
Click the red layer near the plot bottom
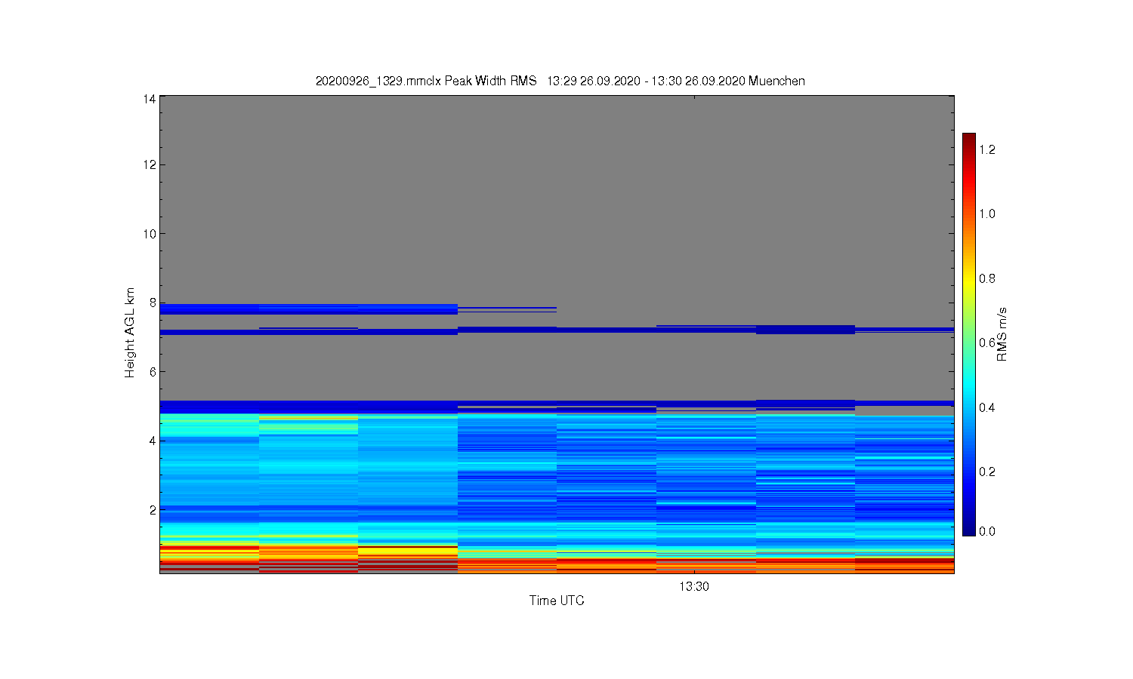pos(557,564)
